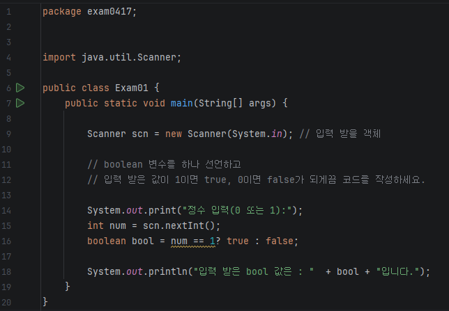Place cursor on 'package' keyword
This screenshot has height=311, width=449.
[x=62, y=12]
